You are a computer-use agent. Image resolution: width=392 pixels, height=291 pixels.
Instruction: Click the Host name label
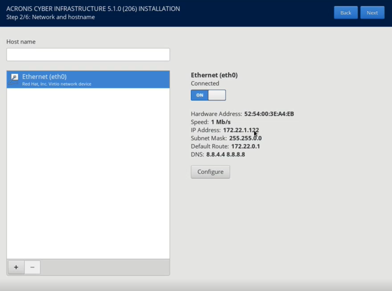pos(21,42)
